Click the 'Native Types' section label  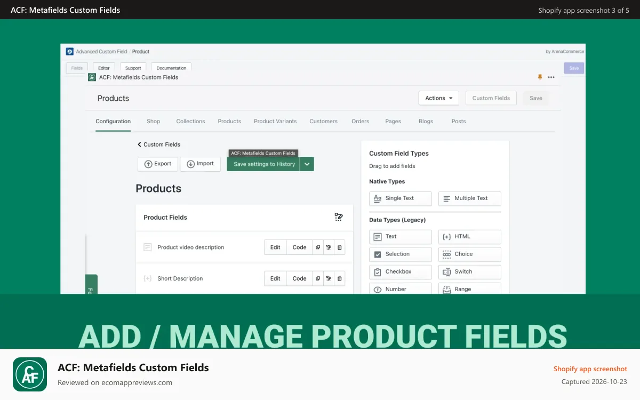387,182
